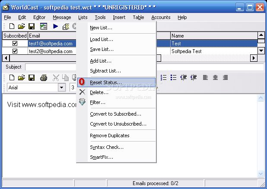Uncheck Subscribed for test2@softpedia.com
267x189 pixels.
tap(15, 51)
